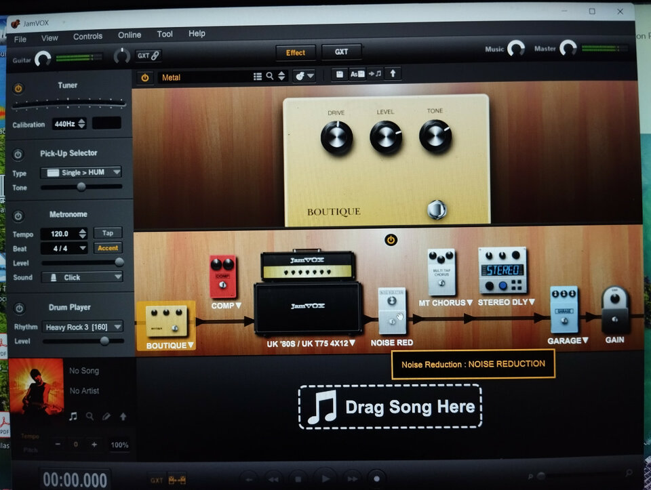Click the GXT link icon button
This screenshot has width=651, height=490.
click(149, 56)
